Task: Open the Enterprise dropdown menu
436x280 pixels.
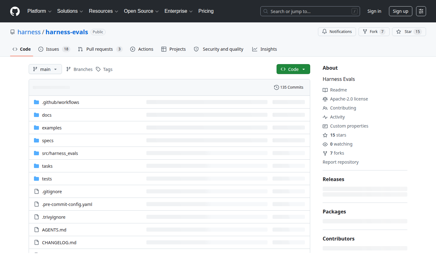Action: [178, 11]
